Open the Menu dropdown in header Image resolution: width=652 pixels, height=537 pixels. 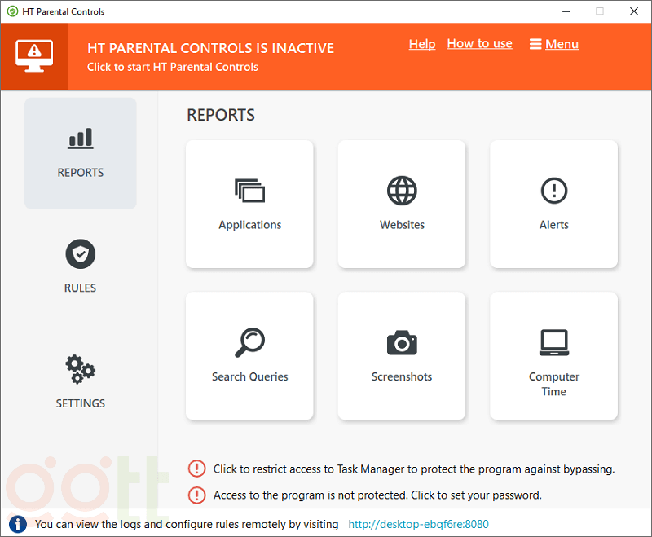554,44
